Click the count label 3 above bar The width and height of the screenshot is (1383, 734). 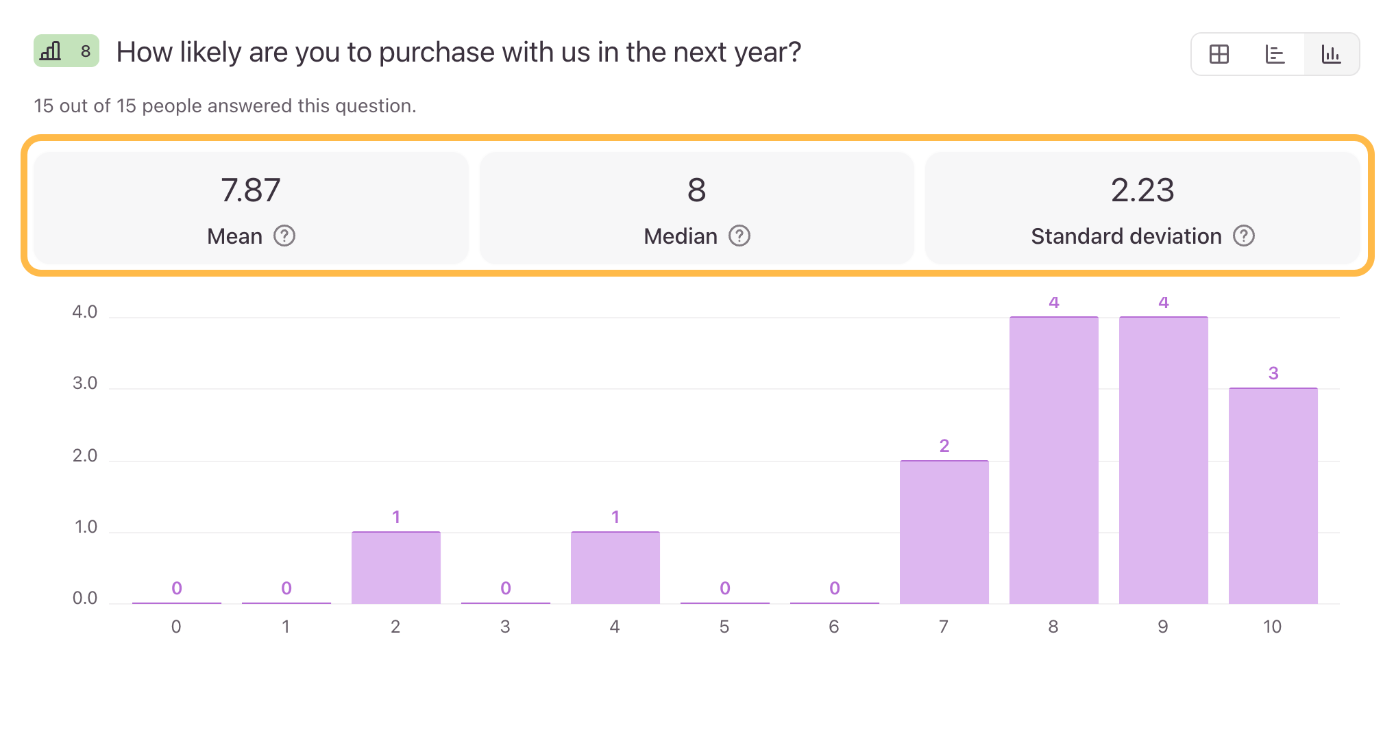tap(1273, 374)
